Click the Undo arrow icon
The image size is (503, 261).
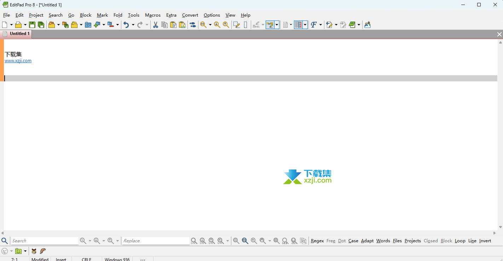[126, 25]
